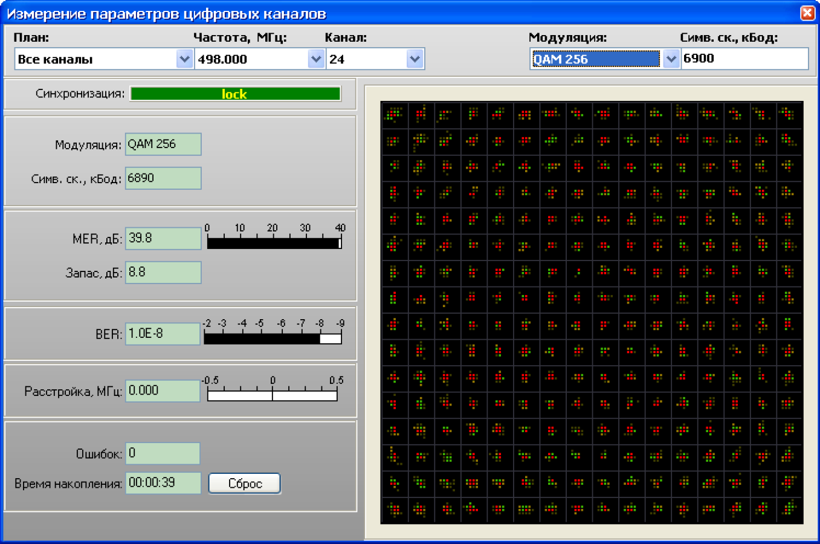
Task: Expand the Канал dropdown arrow
Action: click(415, 59)
